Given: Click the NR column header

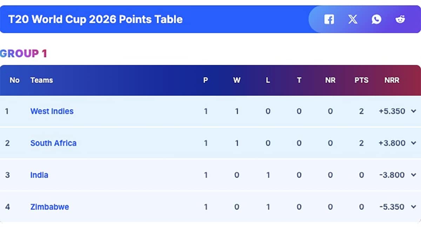Looking at the screenshot, I should point(330,80).
